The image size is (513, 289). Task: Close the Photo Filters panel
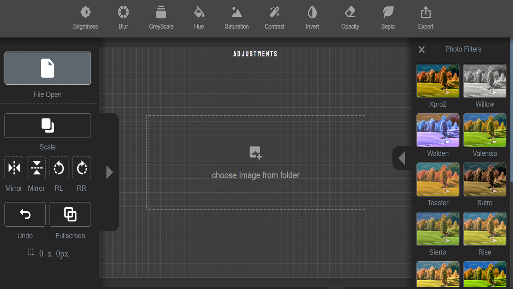pos(421,49)
